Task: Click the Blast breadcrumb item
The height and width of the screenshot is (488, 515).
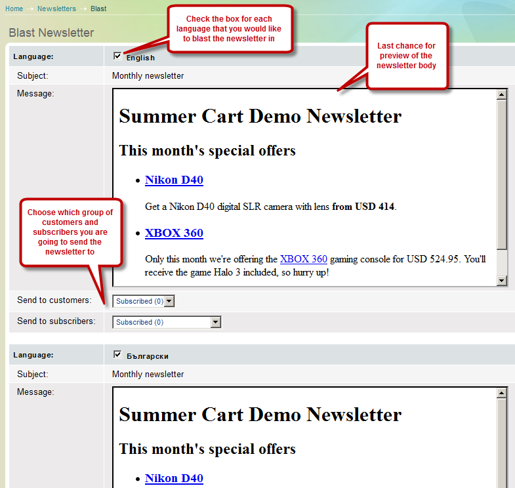Action: click(x=98, y=9)
